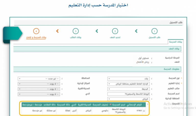Screen dimensions: 196x116
Task: Open the المدينة/القرية dropdown
Action: pos(39,89)
